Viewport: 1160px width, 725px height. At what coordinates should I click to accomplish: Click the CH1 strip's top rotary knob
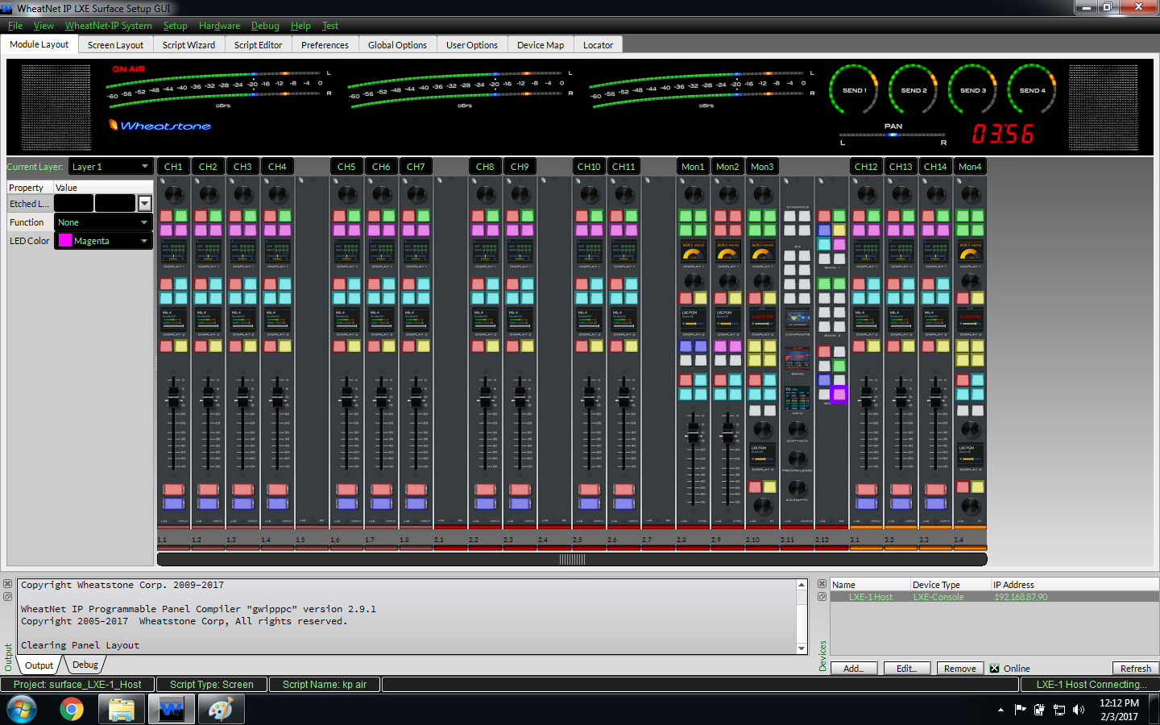(x=174, y=195)
